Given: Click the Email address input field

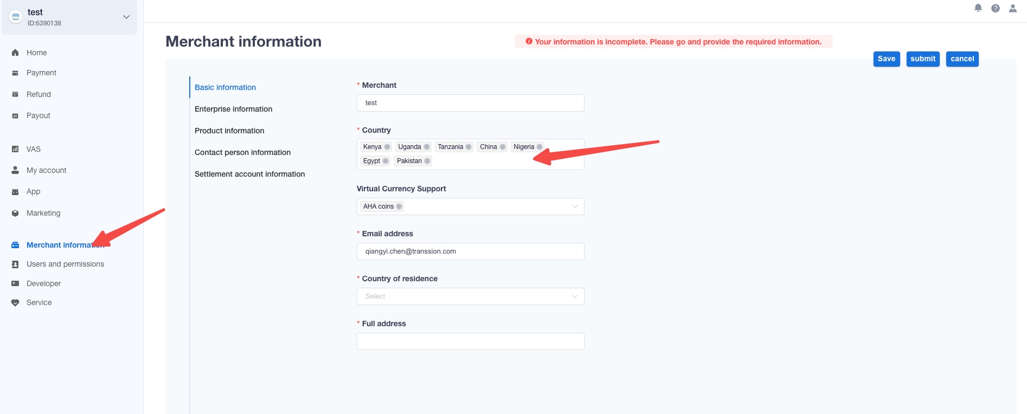Looking at the screenshot, I should click(471, 251).
